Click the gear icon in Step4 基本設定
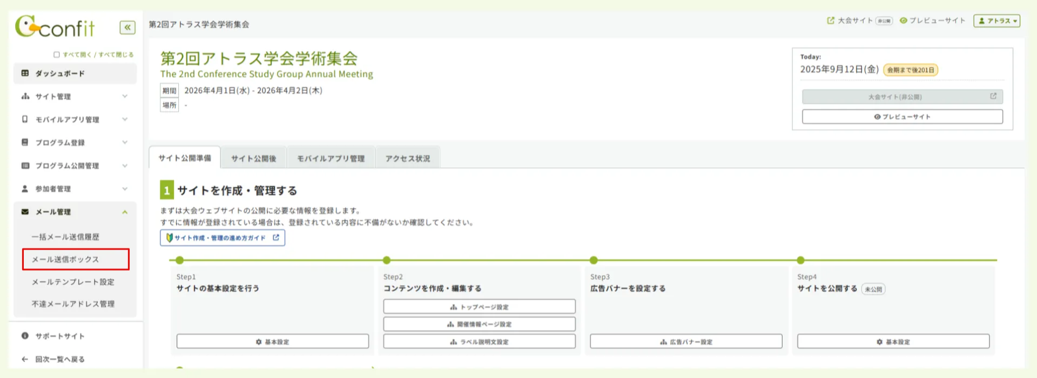 (879, 342)
